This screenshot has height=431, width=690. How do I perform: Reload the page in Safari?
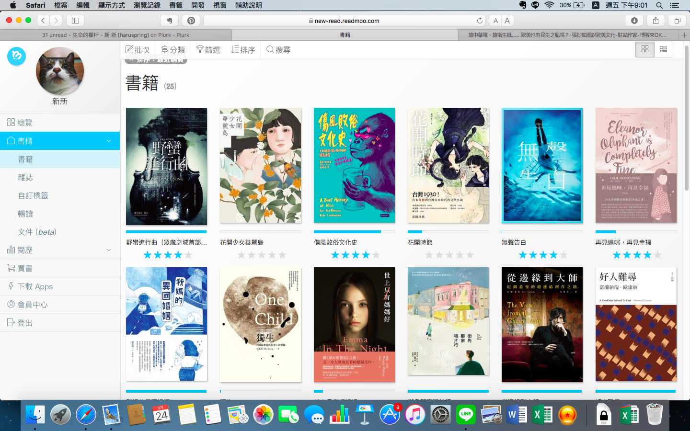click(x=480, y=21)
